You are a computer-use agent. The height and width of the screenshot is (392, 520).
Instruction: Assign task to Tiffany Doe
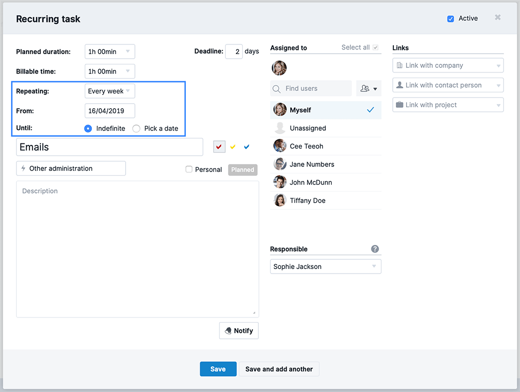click(x=326, y=201)
